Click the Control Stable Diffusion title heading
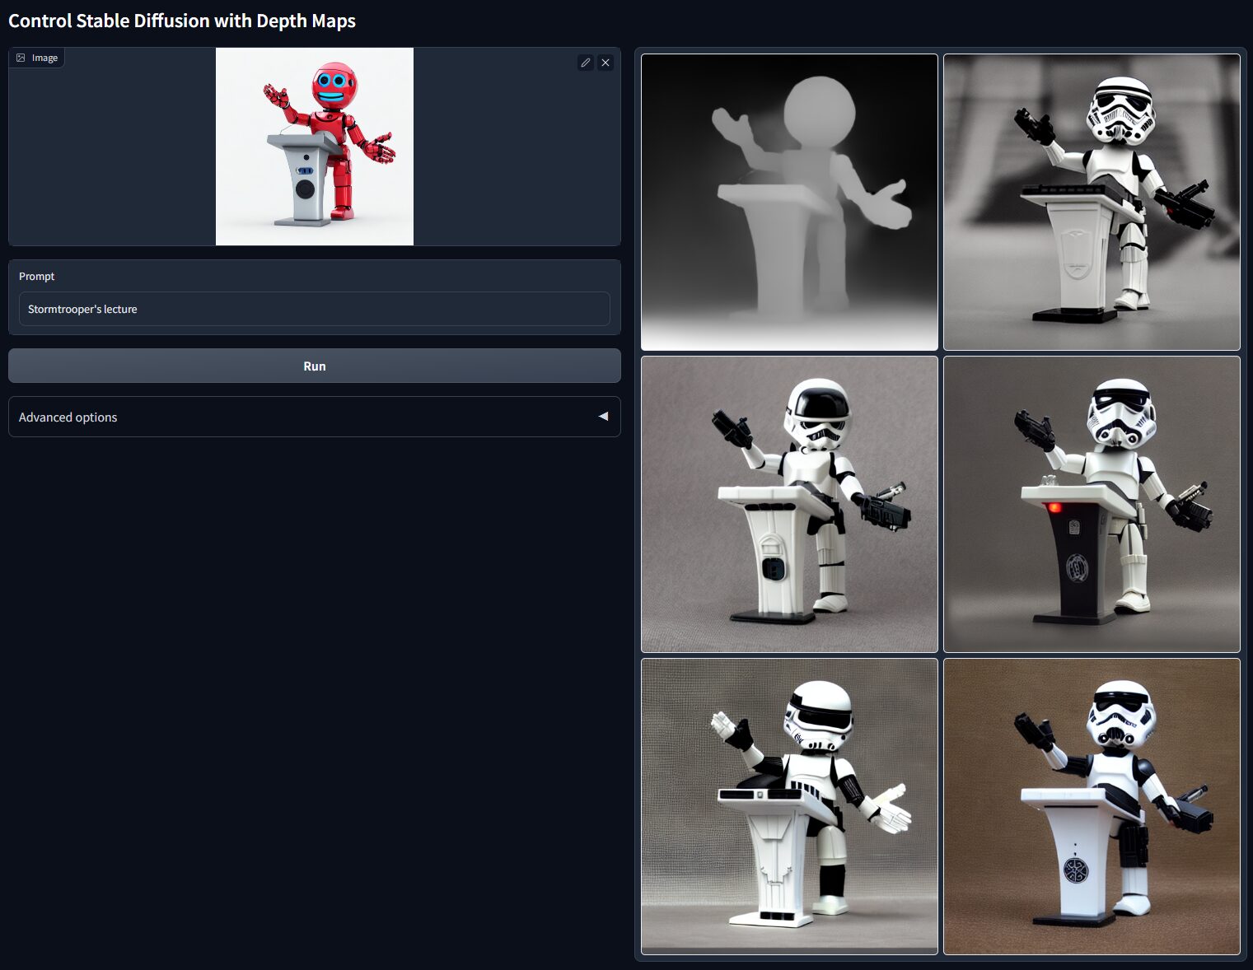Image resolution: width=1253 pixels, height=970 pixels. tap(181, 21)
